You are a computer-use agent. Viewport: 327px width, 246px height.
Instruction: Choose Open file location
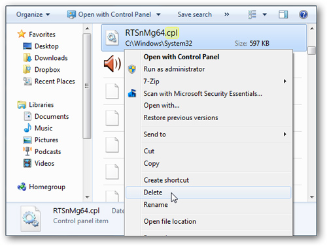point(209,221)
